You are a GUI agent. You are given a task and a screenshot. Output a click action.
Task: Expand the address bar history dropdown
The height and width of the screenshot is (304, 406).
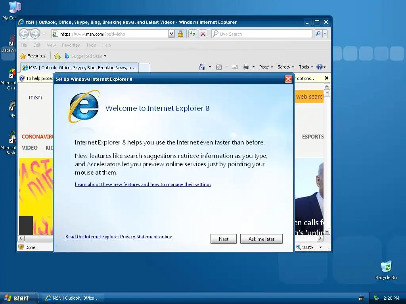pyautogui.click(x=171, y=34)
